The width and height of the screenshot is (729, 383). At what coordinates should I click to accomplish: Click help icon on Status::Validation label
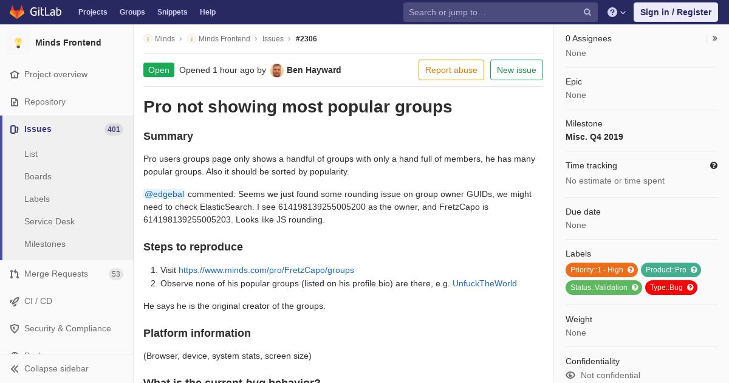coord(635,288)
